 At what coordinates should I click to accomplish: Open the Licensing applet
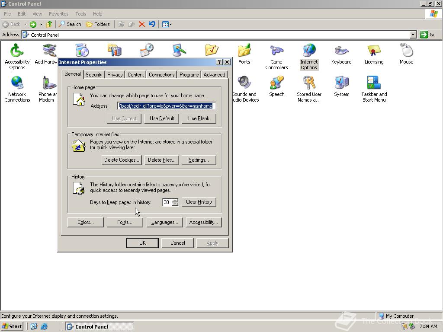(374, 54)
